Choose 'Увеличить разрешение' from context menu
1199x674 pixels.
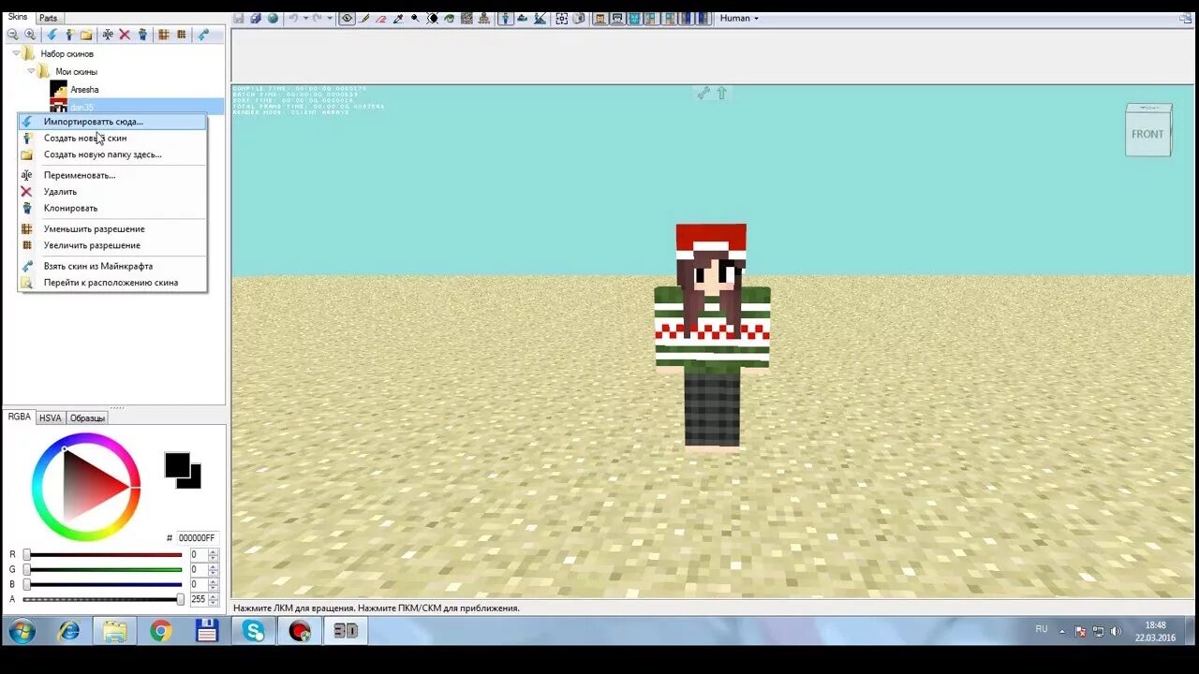click(x=112, y=245)
